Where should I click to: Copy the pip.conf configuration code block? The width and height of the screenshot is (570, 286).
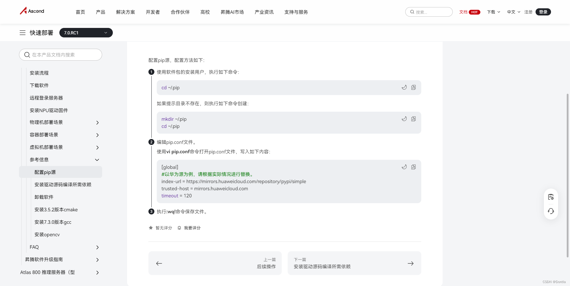pyautogui.click(x=414, y=167)
